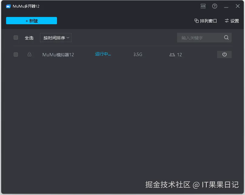Open 排列窗口 arrange windows
Viewport: 245px width, 195px height.
(206, 21)
